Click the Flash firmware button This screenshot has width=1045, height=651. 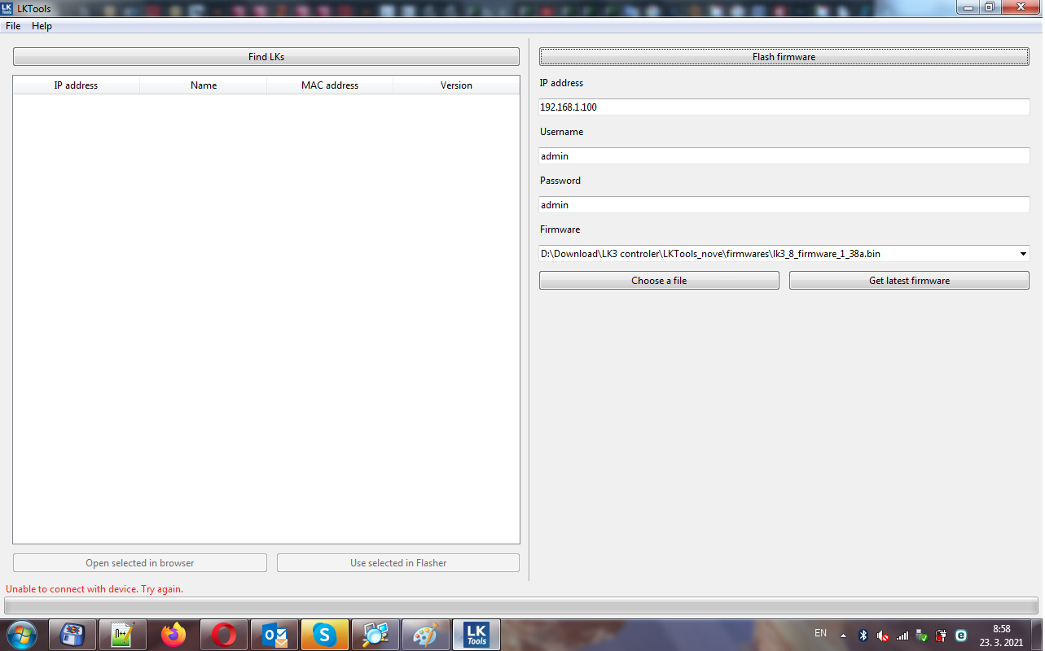click(784, 57)
